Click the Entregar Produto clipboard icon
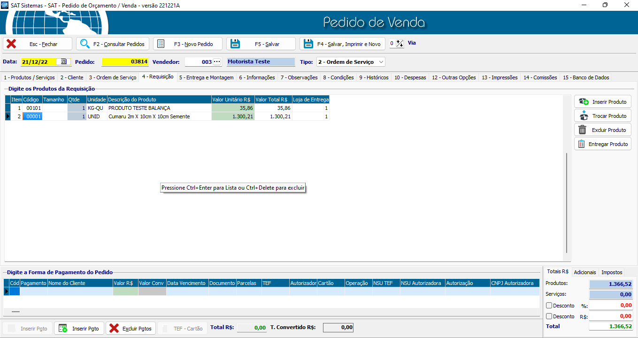Image resolution: width=638 pixels, height=338 pixels. pyautogui.click(x=582, y=144)
